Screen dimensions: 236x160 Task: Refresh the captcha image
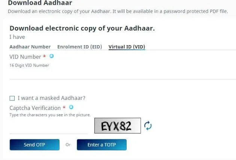(x=148, y=126)
